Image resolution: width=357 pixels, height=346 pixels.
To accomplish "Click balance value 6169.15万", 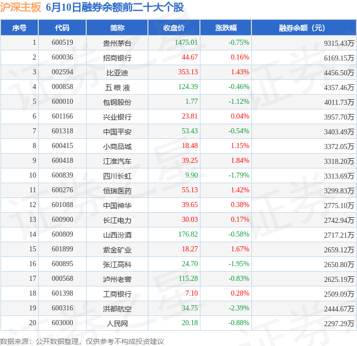I will click(339, 57).
